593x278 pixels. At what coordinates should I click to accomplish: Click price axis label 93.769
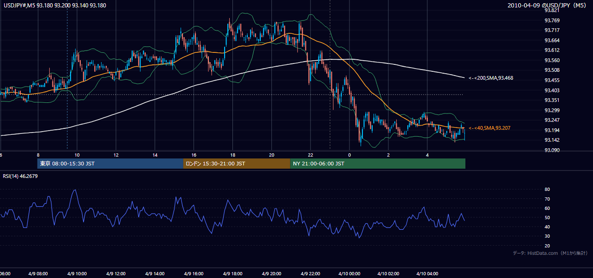click(552, 20)
